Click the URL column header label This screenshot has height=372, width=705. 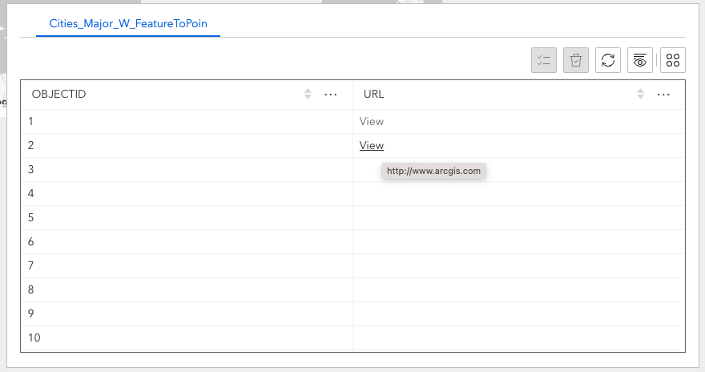click(374, 95)
